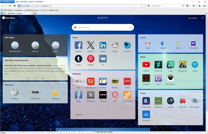Open the Reddit icon

click(115, 45)
